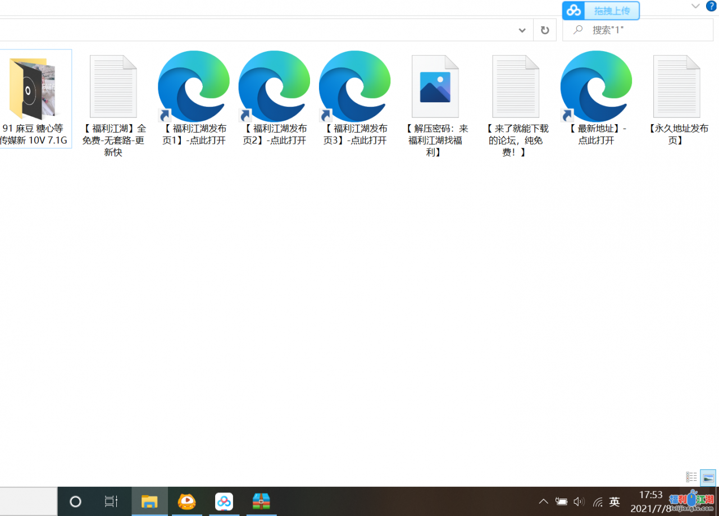Open Task View from the taskbar
719x516 pixels.
tap(111, 501)
